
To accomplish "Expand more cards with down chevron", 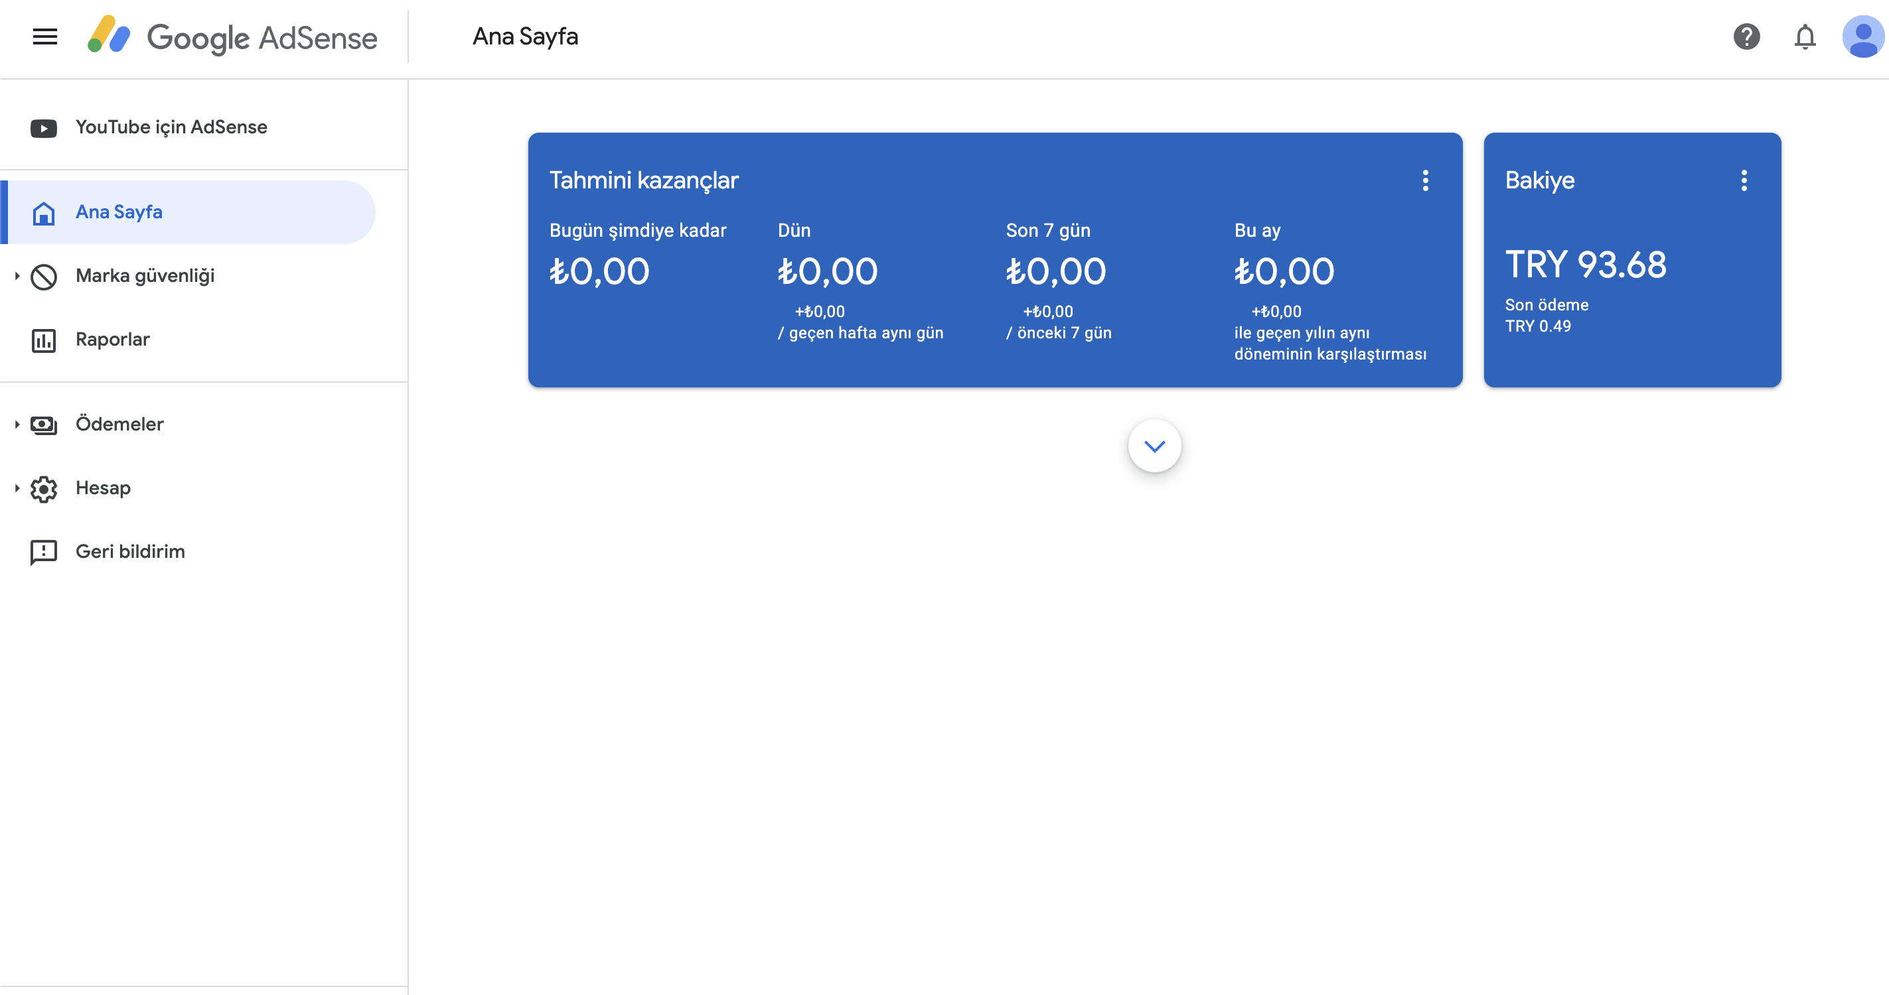I will [1154, 446].
